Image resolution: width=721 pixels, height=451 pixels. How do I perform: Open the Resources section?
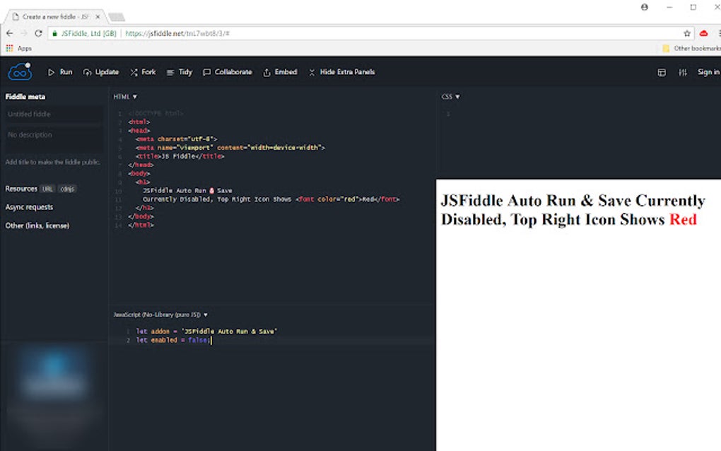click(21, 189)
